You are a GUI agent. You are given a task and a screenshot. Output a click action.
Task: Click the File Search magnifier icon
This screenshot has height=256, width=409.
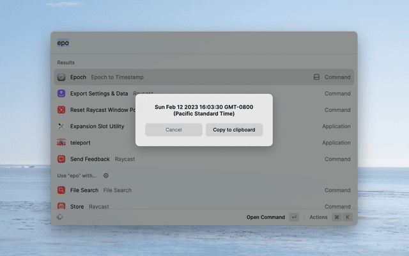[61, 190]
